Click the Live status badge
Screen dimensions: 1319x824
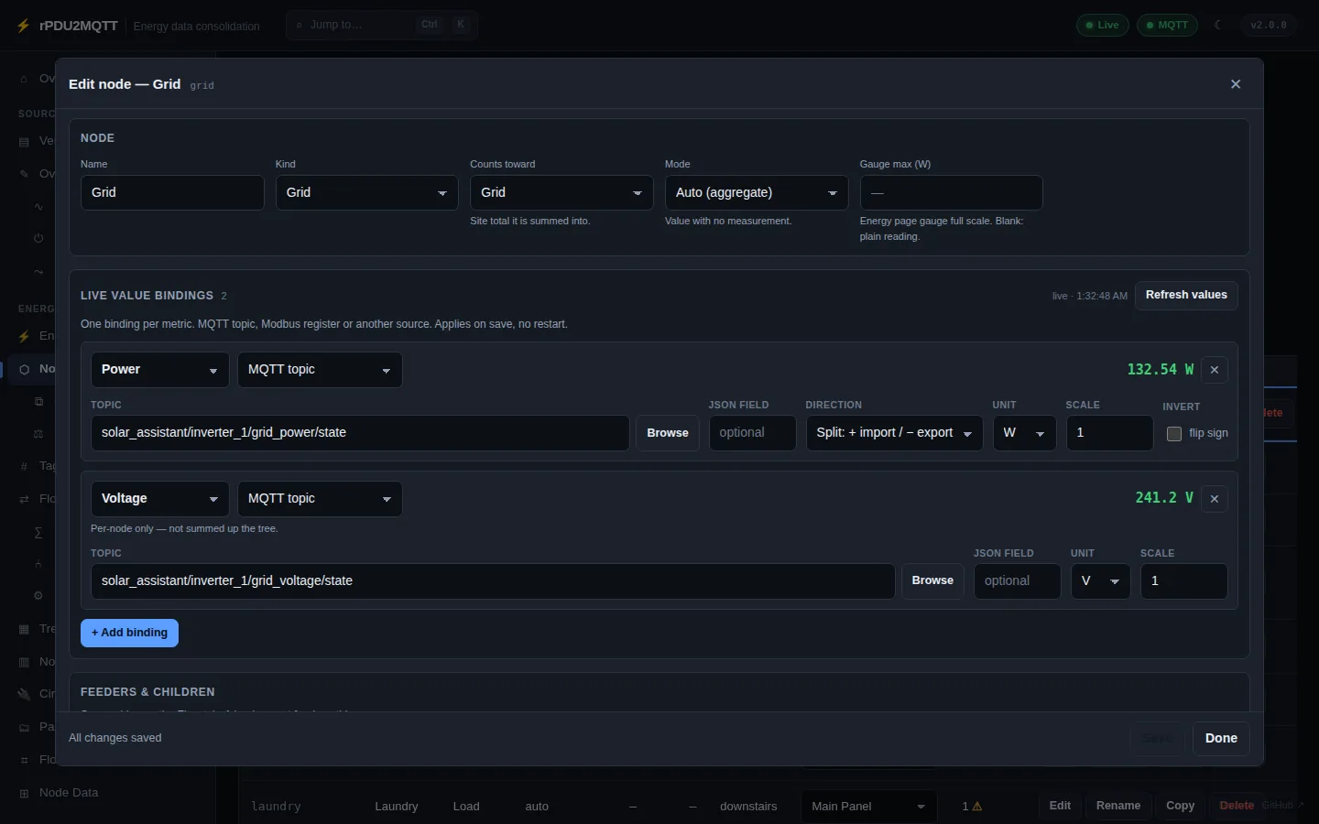(x=1102, y=26)
